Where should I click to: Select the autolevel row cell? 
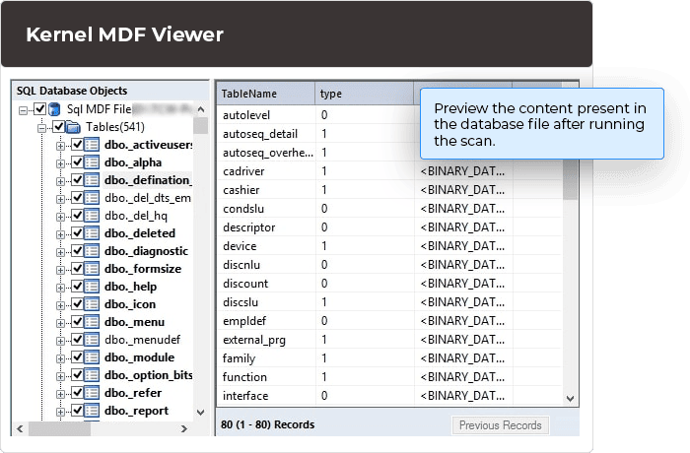tap(266, 115)
